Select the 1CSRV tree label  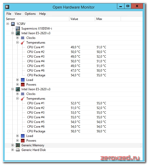click(x=21, y=24)
